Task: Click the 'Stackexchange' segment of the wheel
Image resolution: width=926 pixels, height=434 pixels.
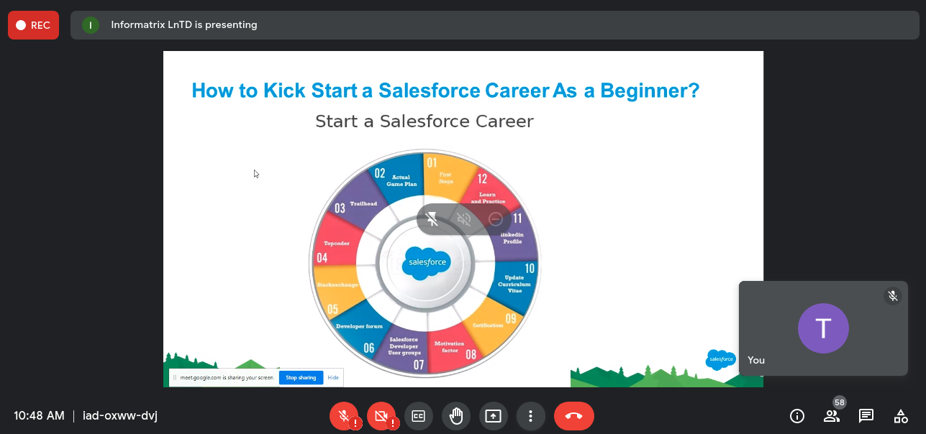Action: coord(338,285)
